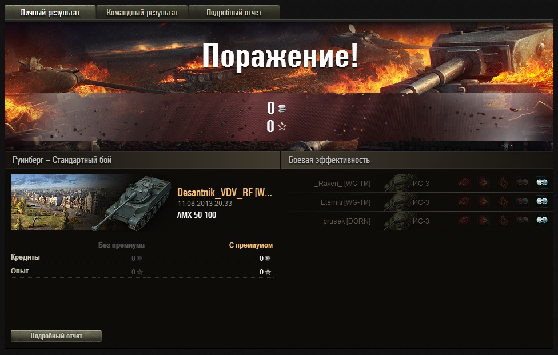Select the С премиумом column header
The height and width of the screenshot is (355, 558).
[251, 245]
